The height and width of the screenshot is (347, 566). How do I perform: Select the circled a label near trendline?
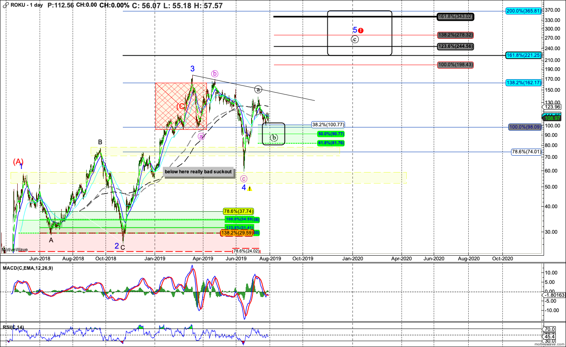coord(258,89)
